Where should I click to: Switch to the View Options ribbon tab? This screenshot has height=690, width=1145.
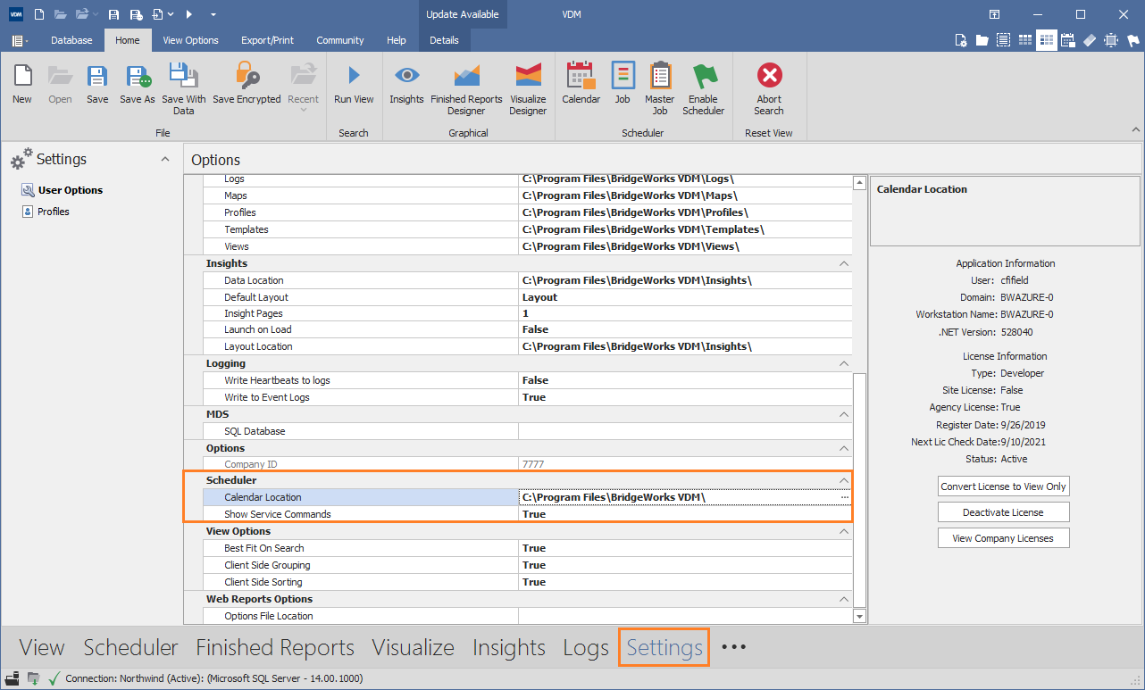190,40
